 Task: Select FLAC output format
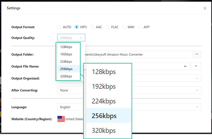[x=108, y=27]
